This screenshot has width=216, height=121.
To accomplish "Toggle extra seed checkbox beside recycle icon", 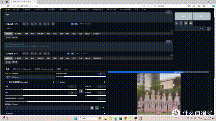I will [x=101, y=108].
